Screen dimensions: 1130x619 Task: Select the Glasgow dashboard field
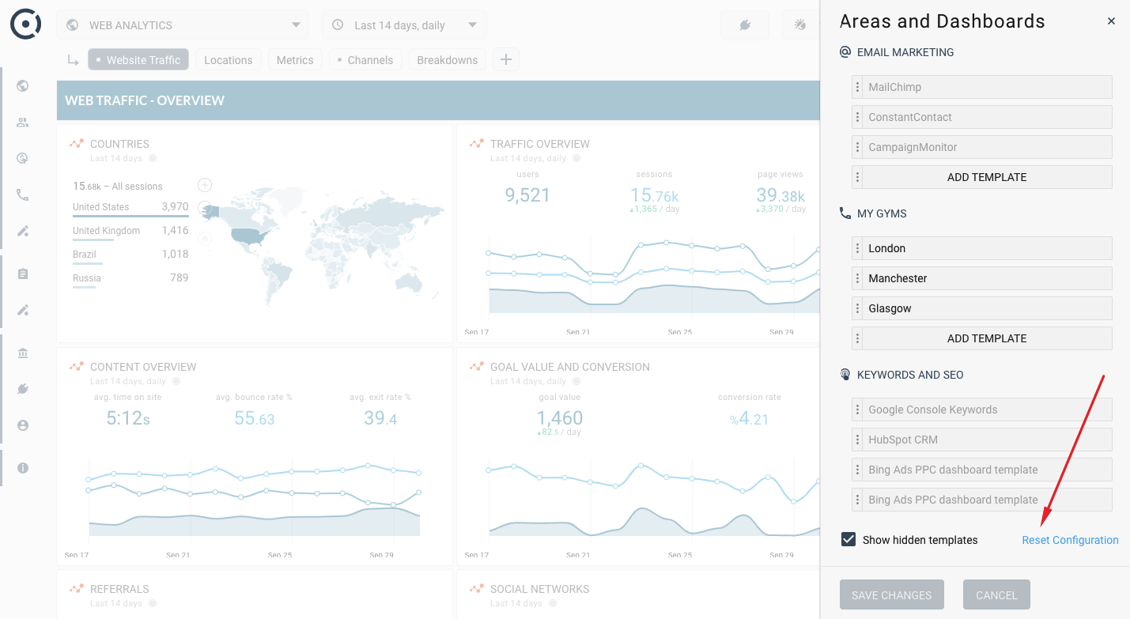(987, 308)
